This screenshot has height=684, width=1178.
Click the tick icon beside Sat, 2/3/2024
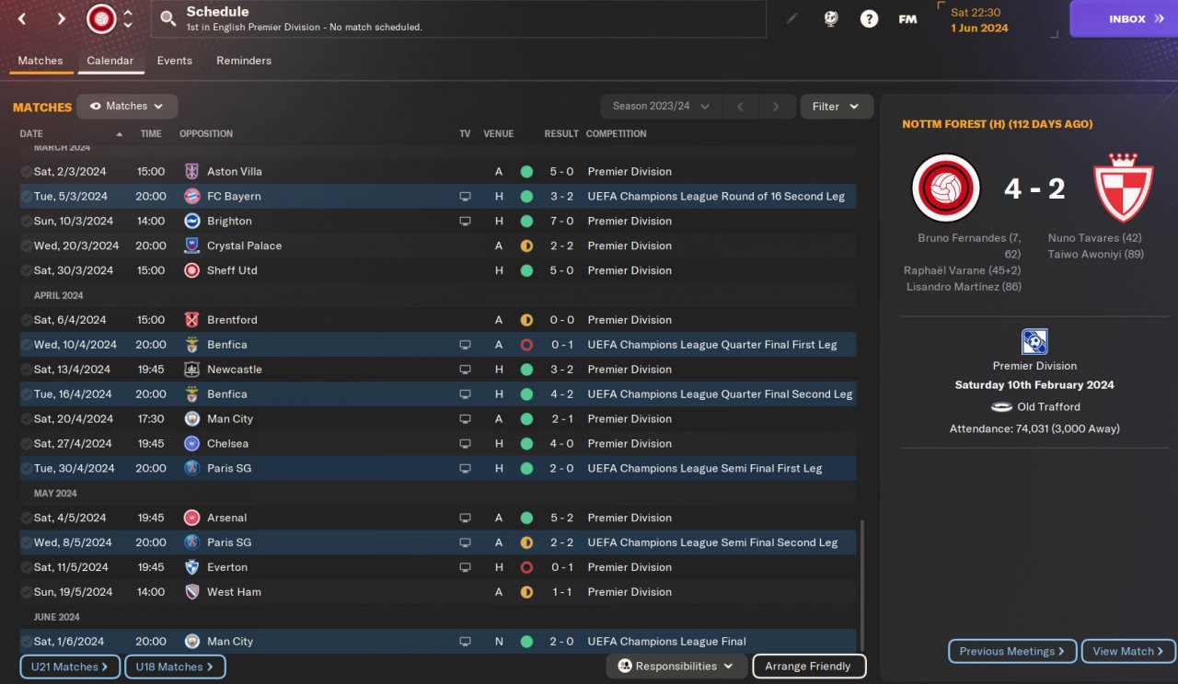[x=26, y=172]
